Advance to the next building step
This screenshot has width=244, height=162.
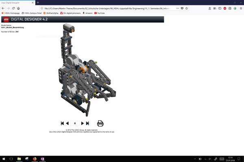point(83,123)
